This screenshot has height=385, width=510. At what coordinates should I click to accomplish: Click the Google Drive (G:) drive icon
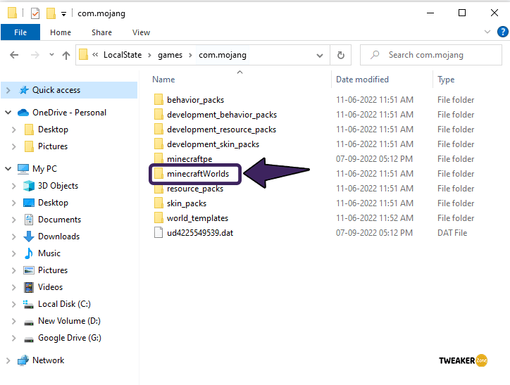[29, 339]
